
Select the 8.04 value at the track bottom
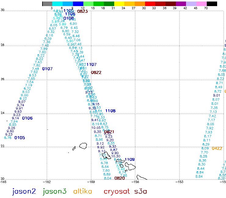click(108, 178)
